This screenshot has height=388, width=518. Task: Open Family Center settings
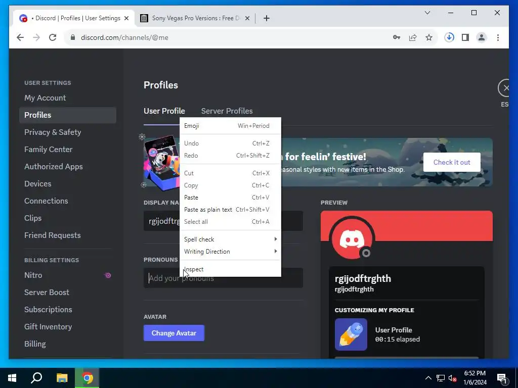click(x=68, y=150)
